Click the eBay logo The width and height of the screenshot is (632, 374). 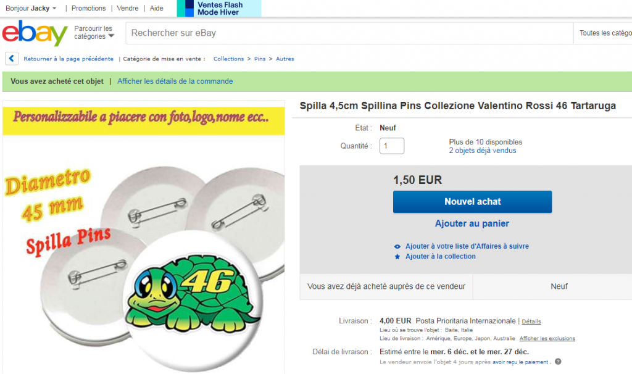click(35, 33)
